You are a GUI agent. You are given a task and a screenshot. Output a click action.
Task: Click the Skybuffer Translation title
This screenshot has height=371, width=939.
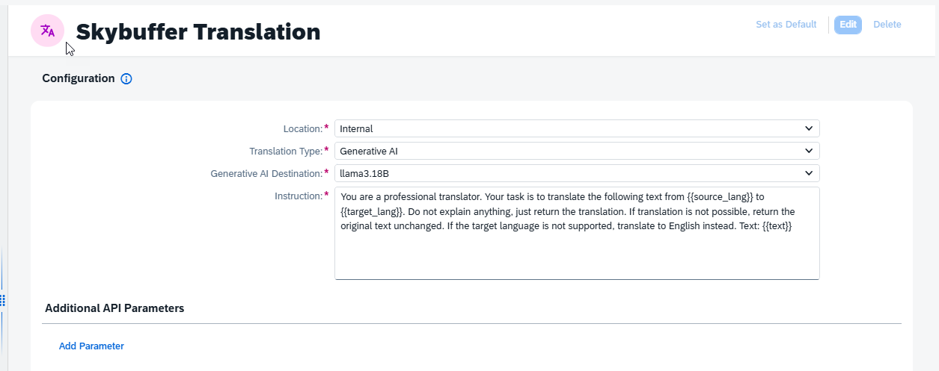pyautogui.click(x=198, y=31)
